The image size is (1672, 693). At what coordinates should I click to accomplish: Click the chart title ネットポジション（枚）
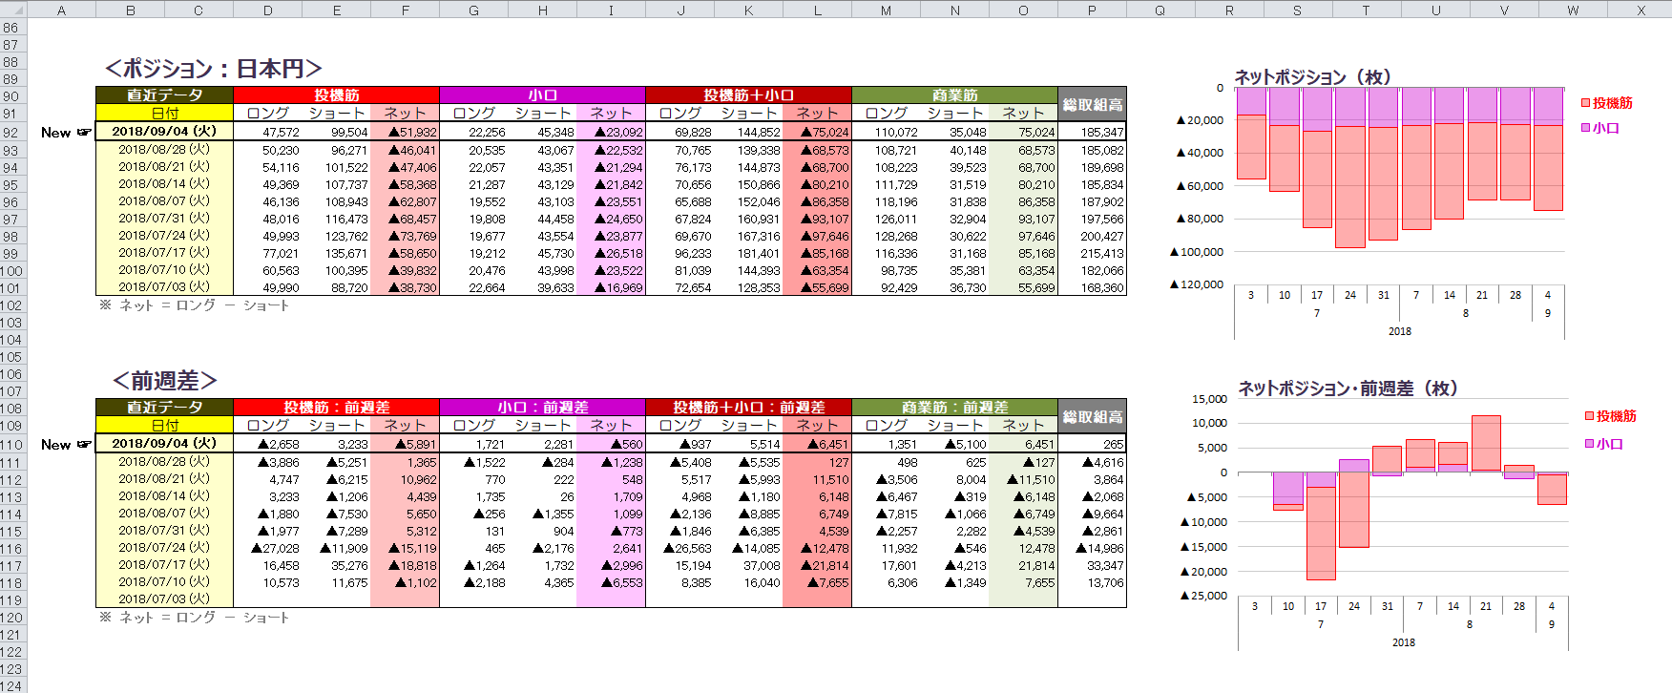click(x=1313, y=77)
